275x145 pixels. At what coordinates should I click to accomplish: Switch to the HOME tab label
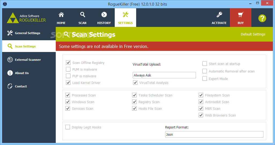point(61,23)
